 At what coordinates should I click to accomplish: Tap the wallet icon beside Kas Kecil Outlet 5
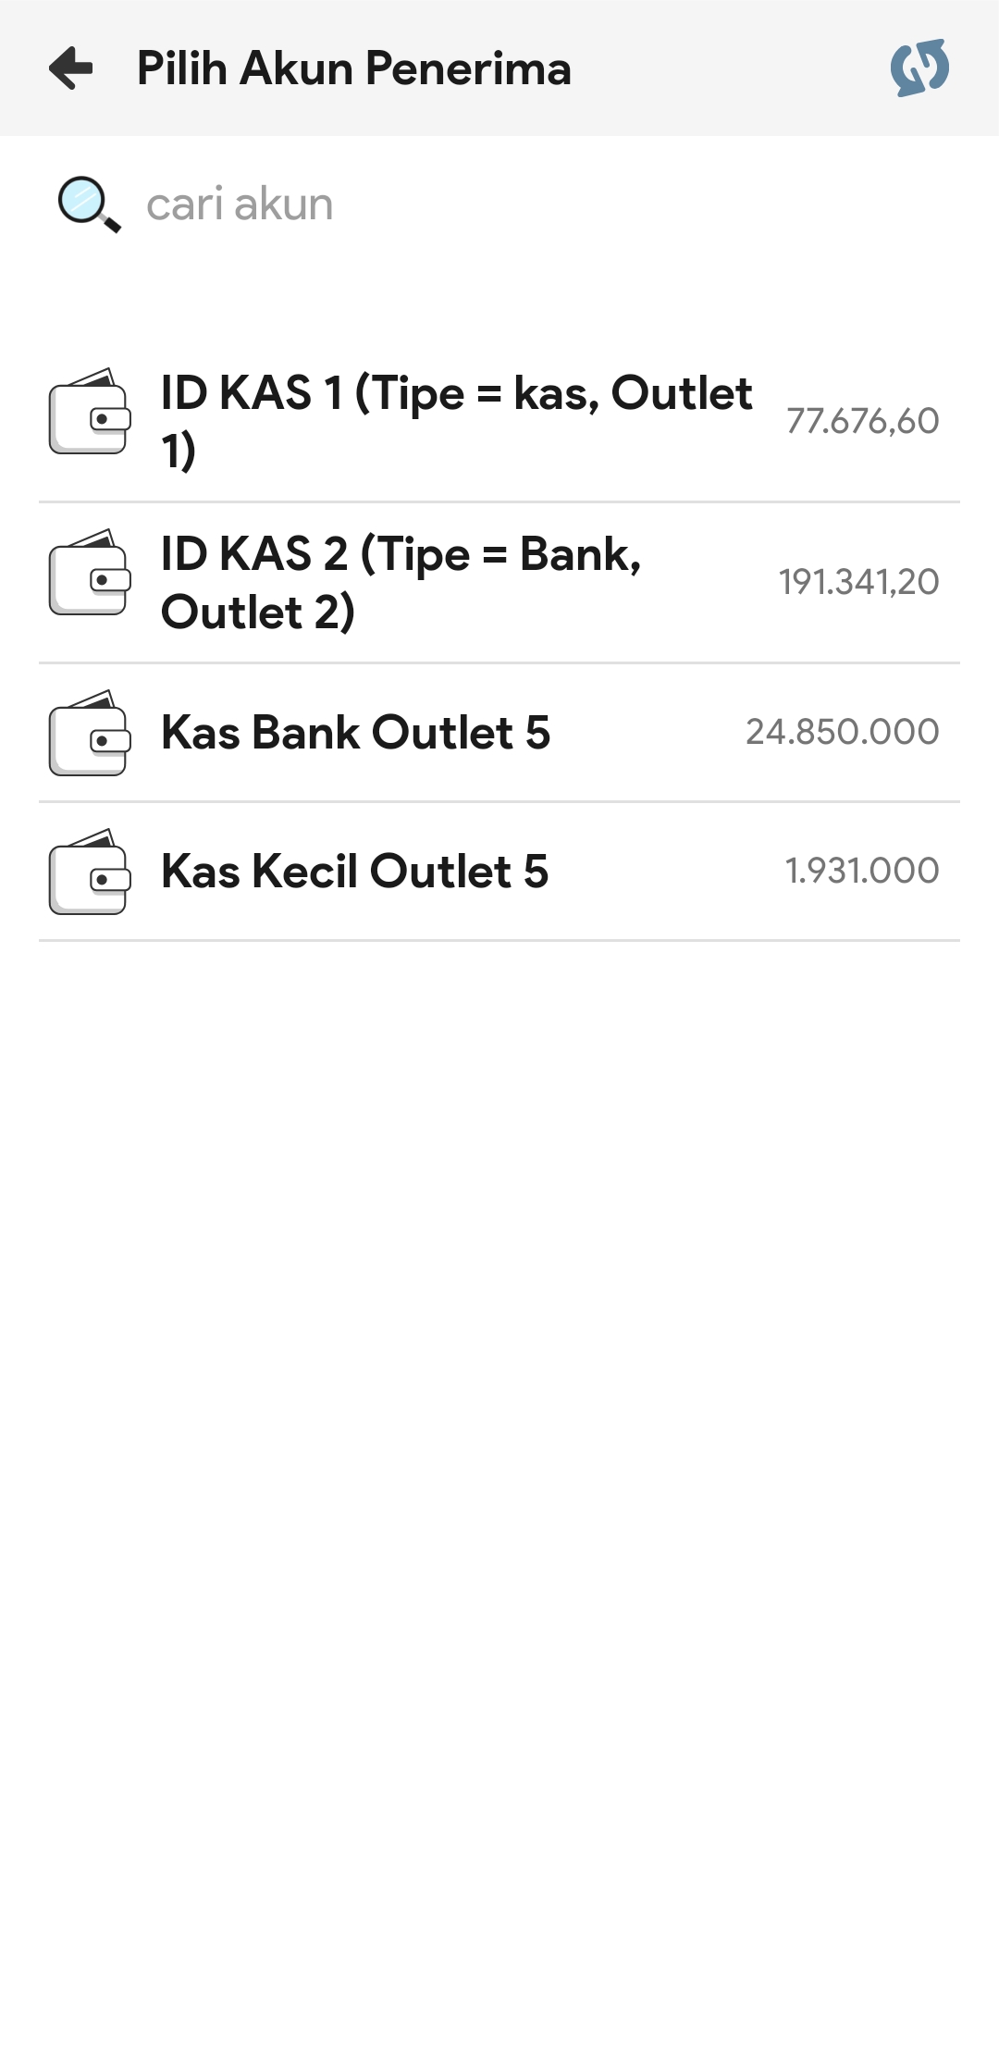[89, 872]
